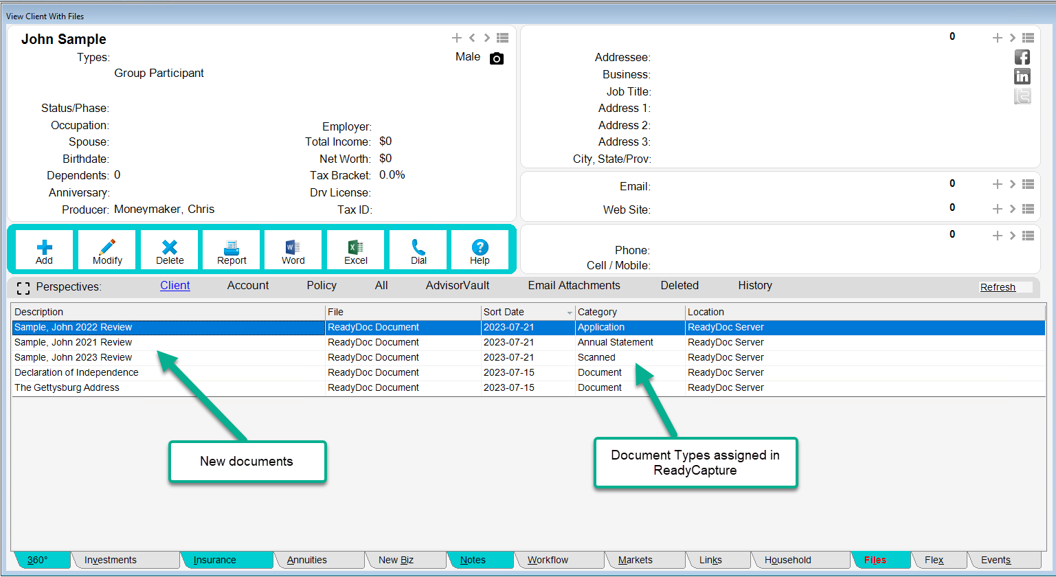1056x577 pixels.
Task: Click the Modify pencil button
Action: pyautogui.click(x=107, y=251)
